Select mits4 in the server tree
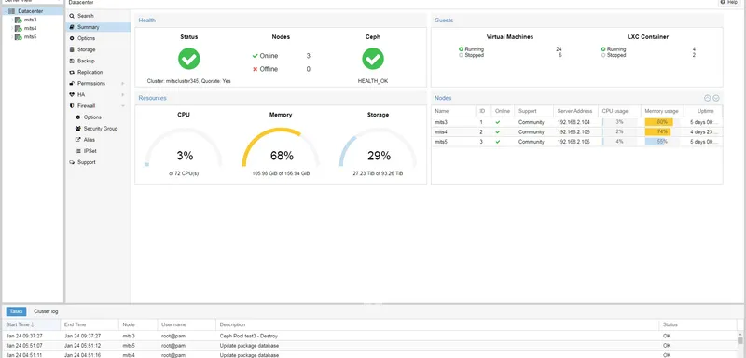This screenshot has width=746, height=358. click(30, 29)
